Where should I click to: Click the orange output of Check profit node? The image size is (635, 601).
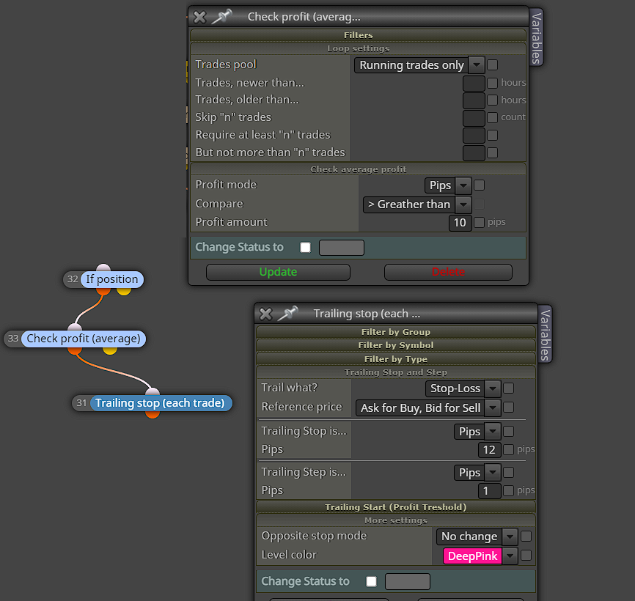(75, 350)
